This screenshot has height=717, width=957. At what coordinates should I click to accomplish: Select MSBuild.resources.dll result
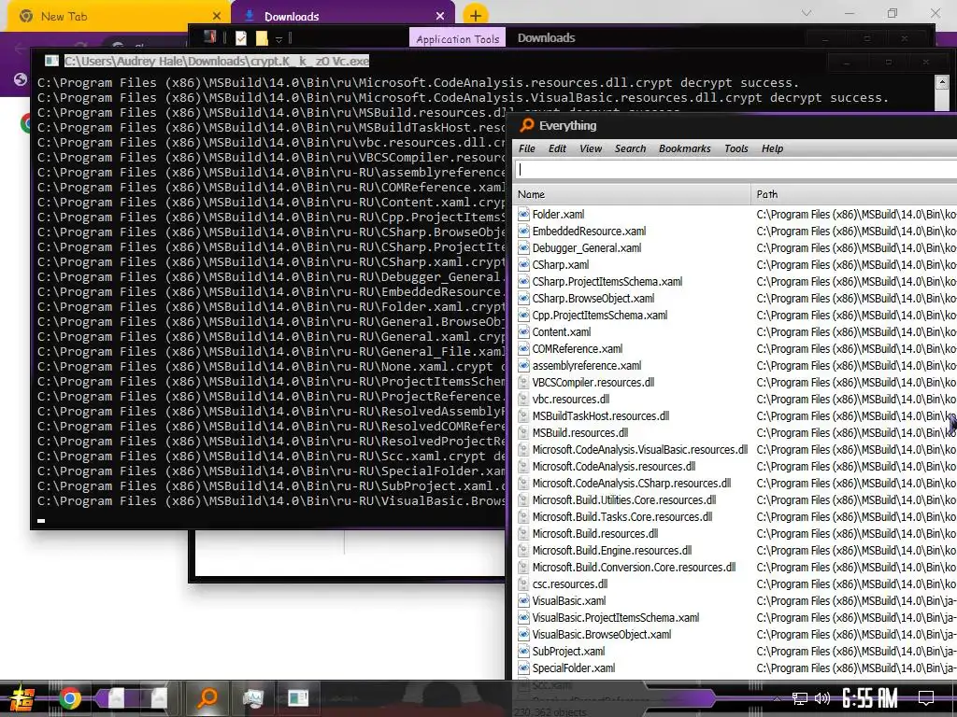click(x=580, y=433)
